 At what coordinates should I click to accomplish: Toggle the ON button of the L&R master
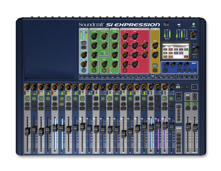click(188, 105)
